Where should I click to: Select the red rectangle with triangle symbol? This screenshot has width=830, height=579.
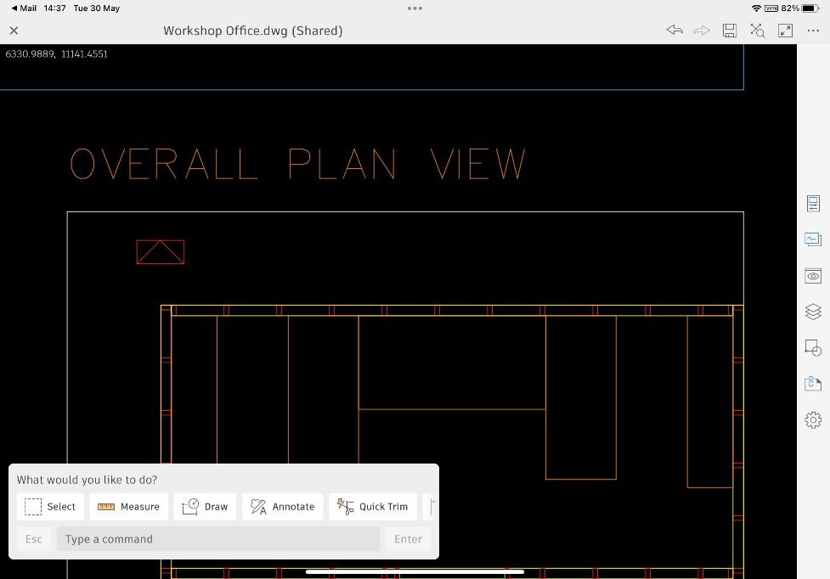click(x=161, y=252)
